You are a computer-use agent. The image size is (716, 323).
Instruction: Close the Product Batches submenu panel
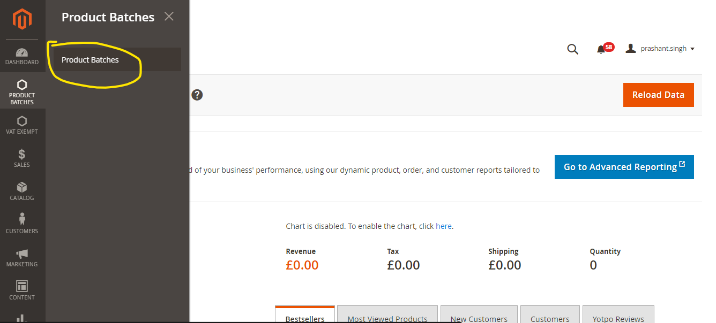point(169,17)
